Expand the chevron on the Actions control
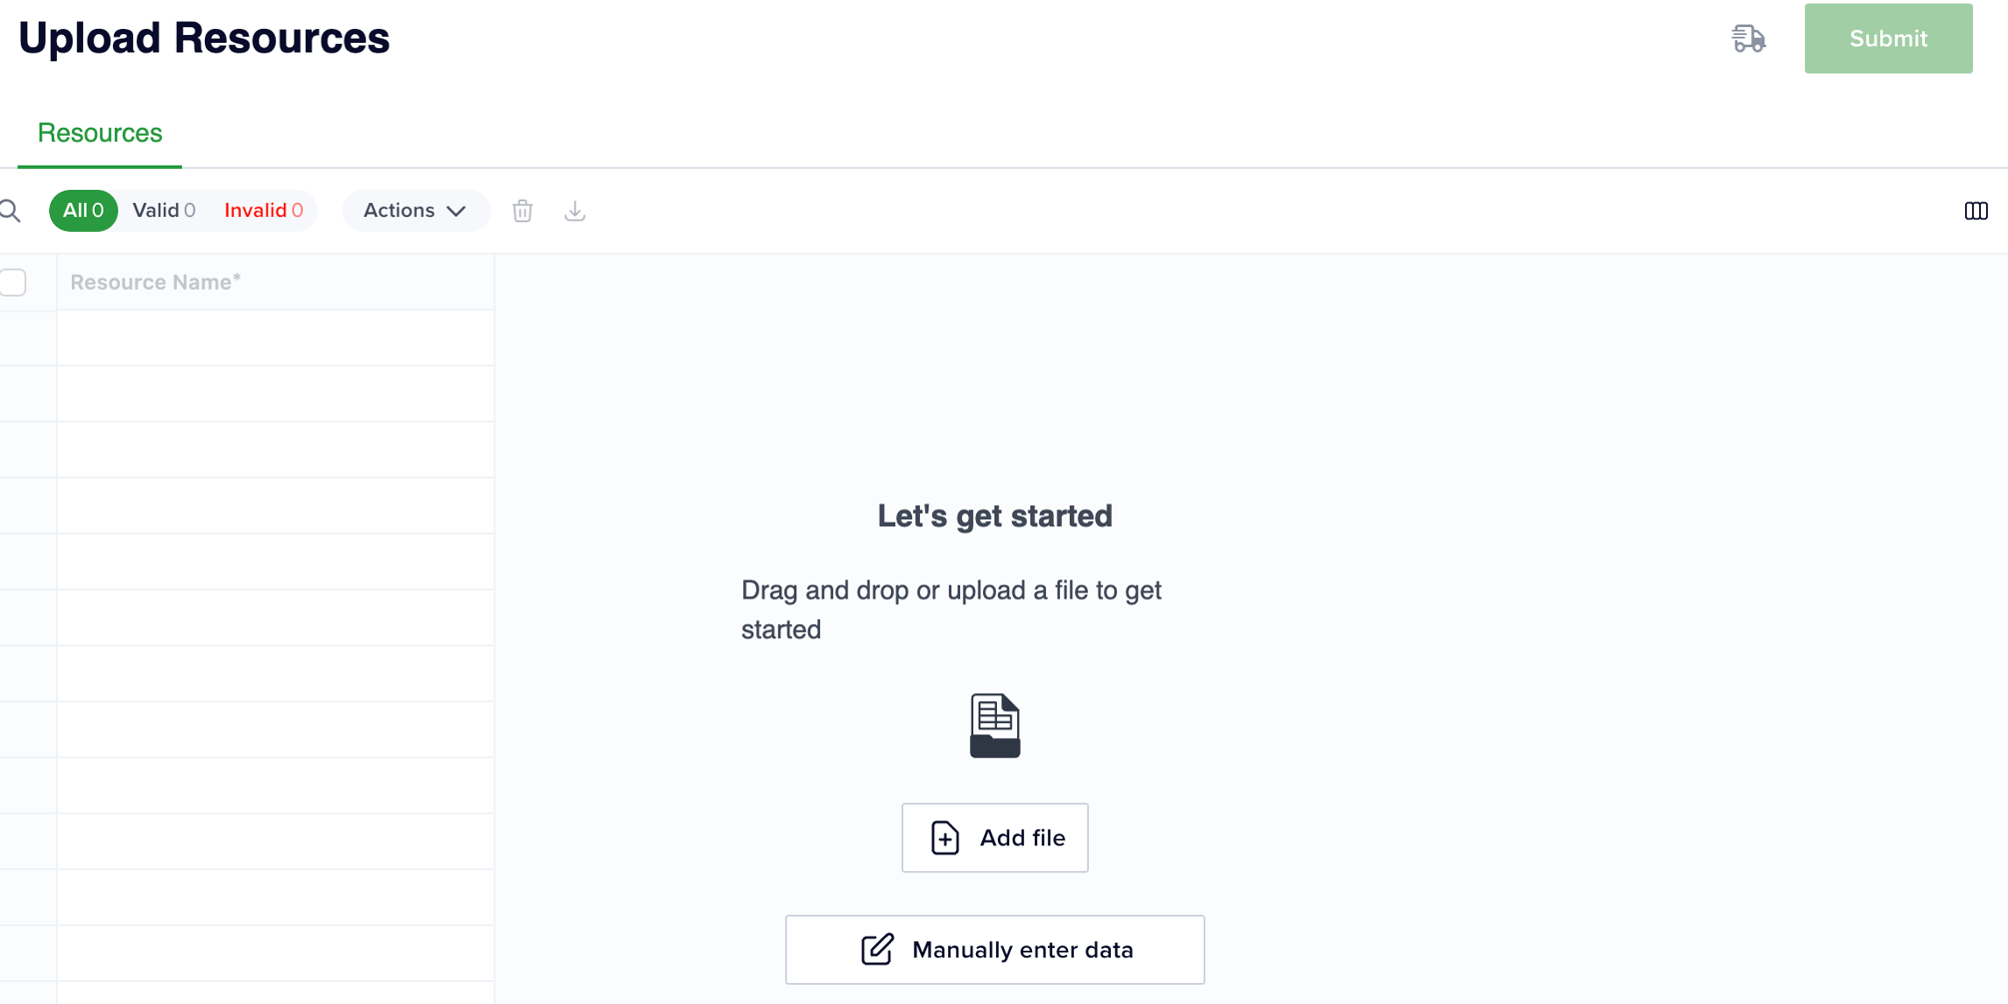 pyautogui.click(x=457, y=211)
